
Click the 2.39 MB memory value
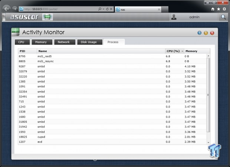pyautogui.click(x=190, y=142)
